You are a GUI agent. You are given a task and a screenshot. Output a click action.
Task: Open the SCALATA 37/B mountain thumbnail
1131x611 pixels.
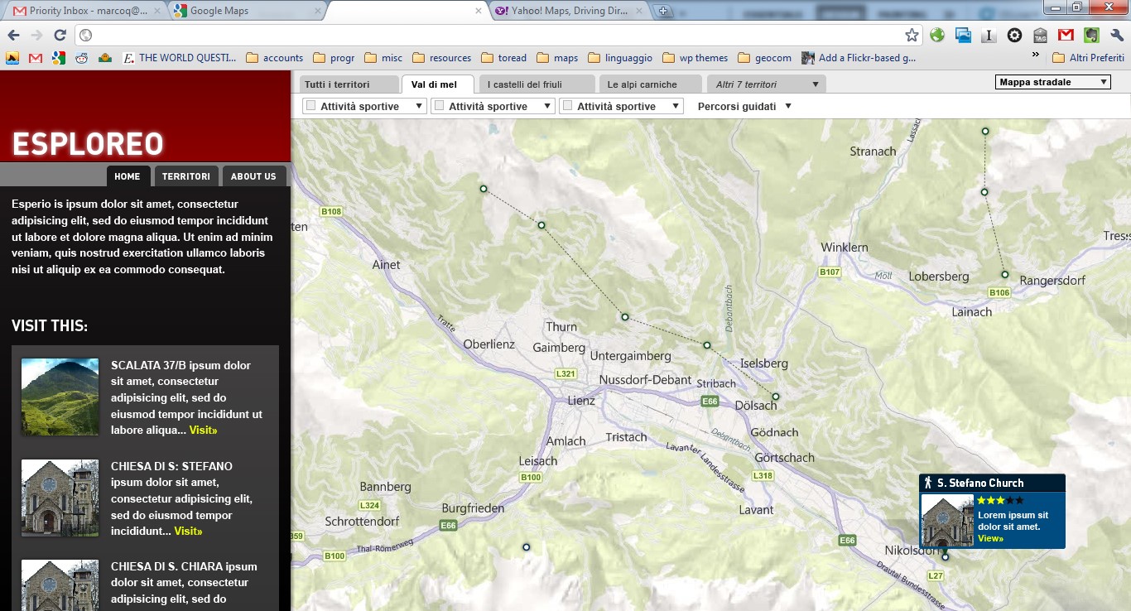60,397
